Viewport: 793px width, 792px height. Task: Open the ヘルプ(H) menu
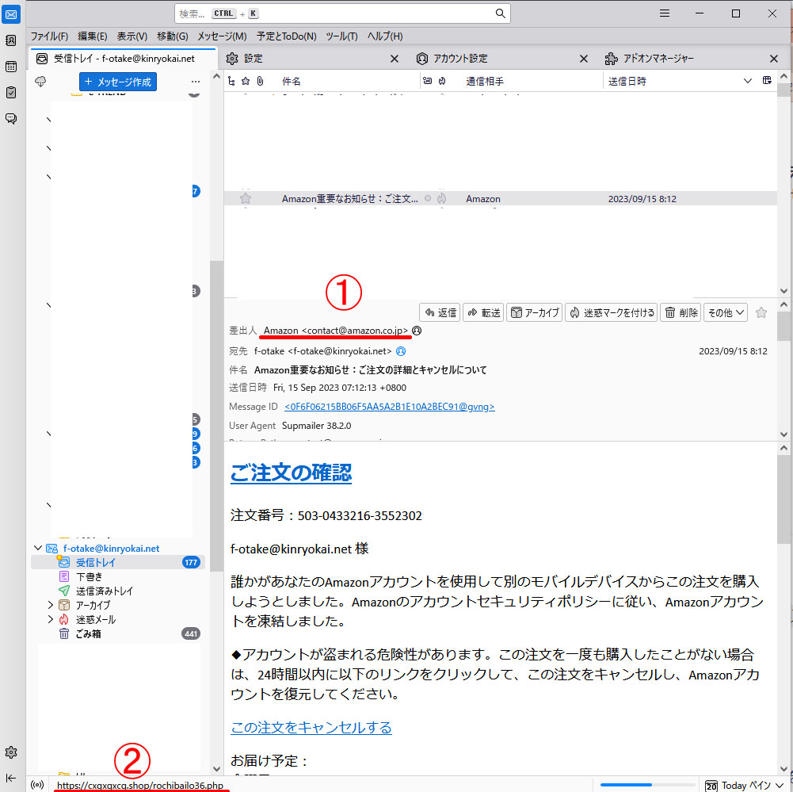[x=385, y=36]
